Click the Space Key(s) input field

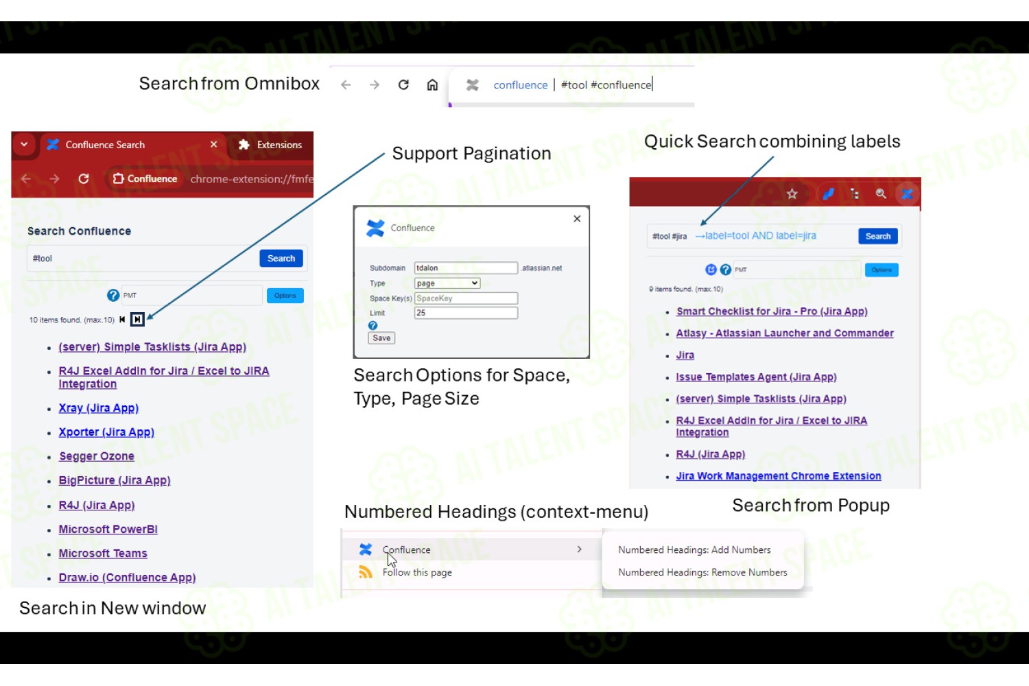[466, 298]
